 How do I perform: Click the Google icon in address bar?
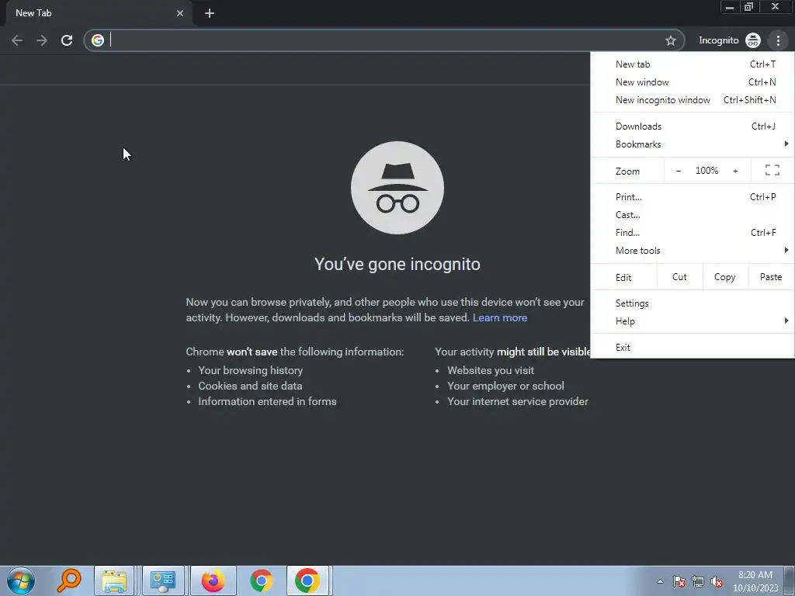98,40
